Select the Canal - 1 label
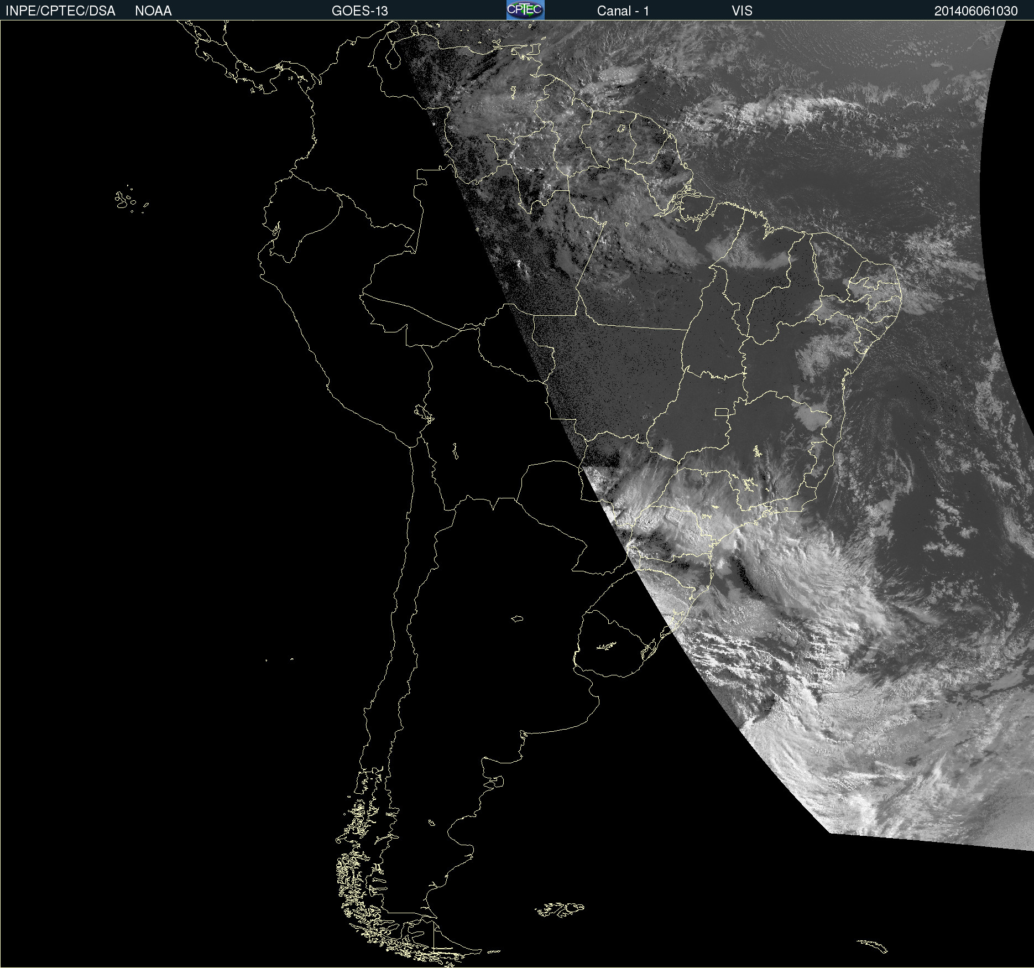Image resolution: width=1034 pixels, height=968 pixels. (623, 11)
